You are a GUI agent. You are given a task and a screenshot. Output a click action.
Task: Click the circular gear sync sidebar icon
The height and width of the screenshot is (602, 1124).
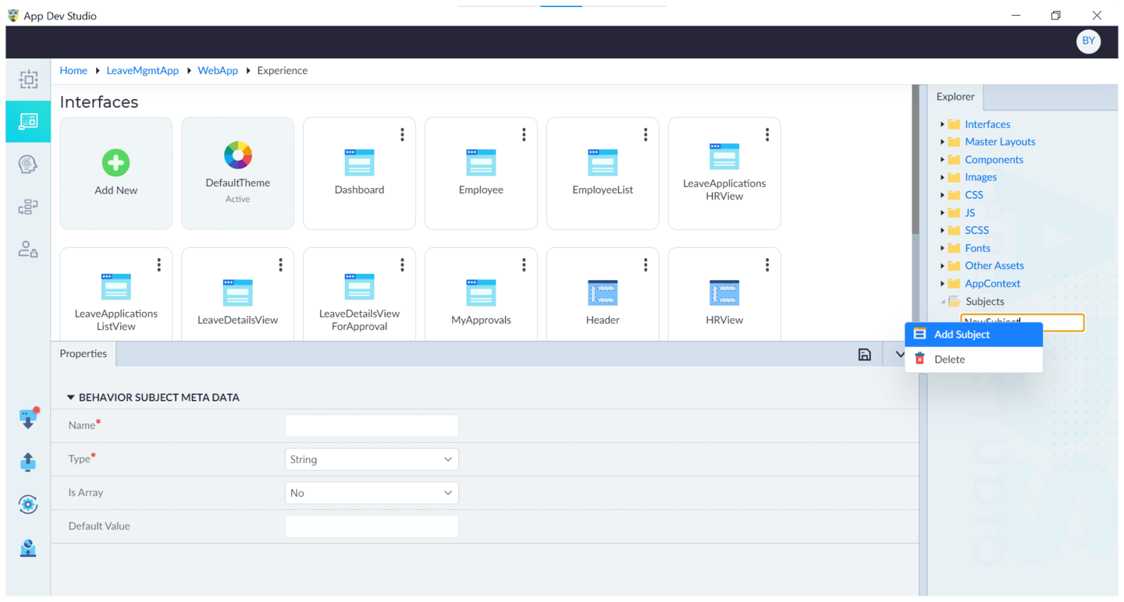[x=28, y=505]
